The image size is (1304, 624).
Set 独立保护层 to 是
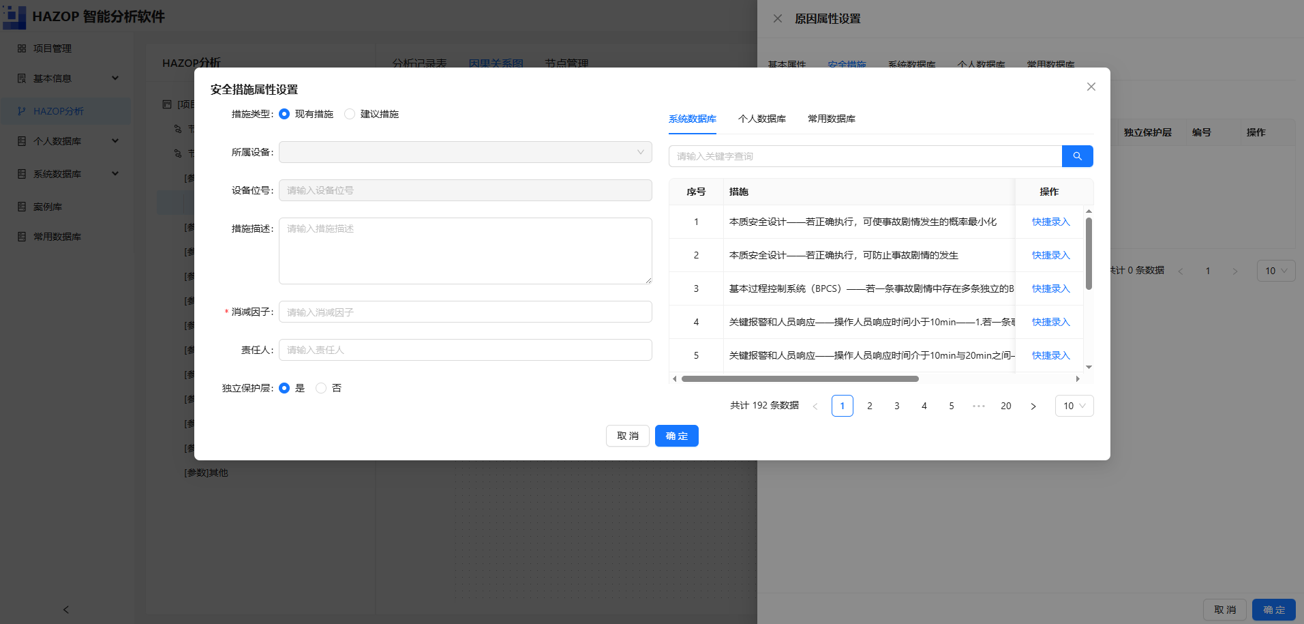284,388
